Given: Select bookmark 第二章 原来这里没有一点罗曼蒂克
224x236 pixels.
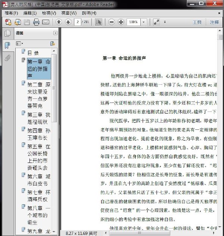Looking at the screenshot, I should pyautogui.click(x=39, y=95).
